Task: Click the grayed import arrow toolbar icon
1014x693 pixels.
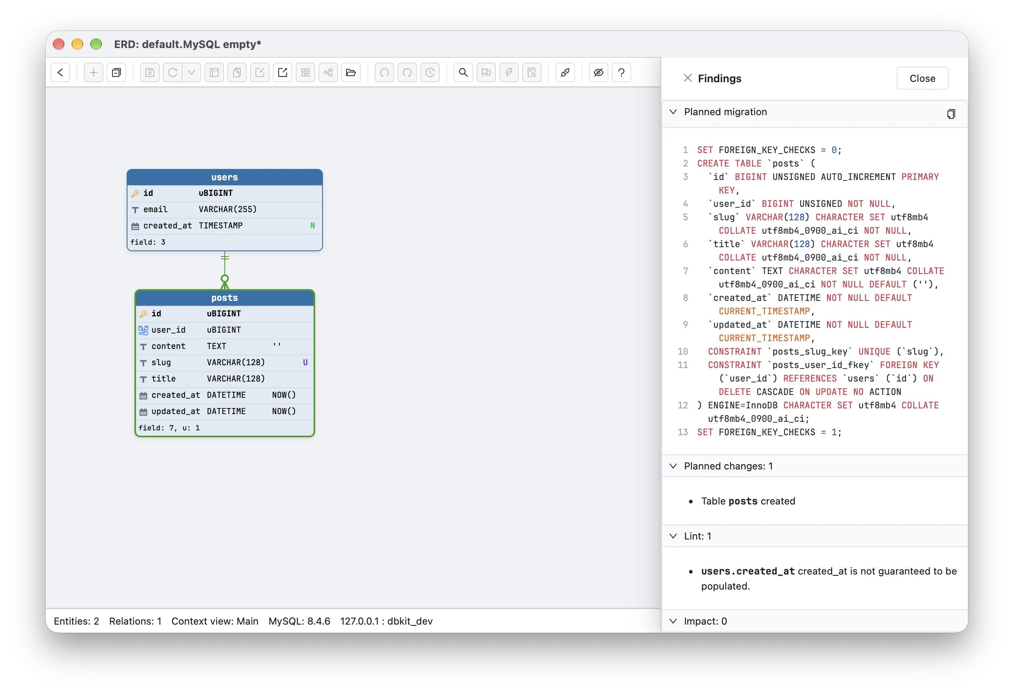Action: point(260,72)
